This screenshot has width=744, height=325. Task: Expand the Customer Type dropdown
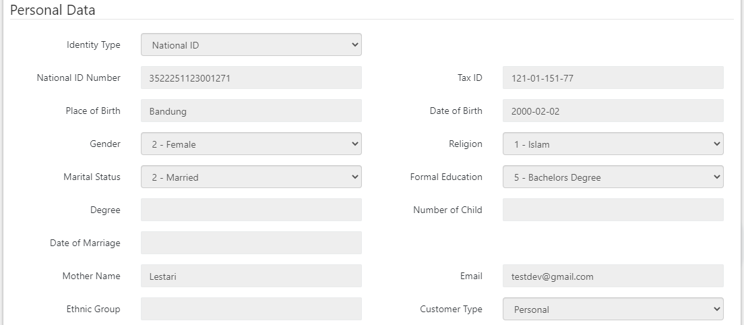(613, 309)
